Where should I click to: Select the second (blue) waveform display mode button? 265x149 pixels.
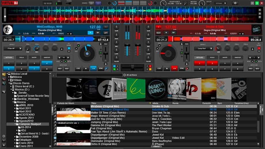pos(98,3)
